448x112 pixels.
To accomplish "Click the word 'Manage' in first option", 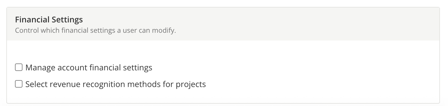I will (40, 68).
